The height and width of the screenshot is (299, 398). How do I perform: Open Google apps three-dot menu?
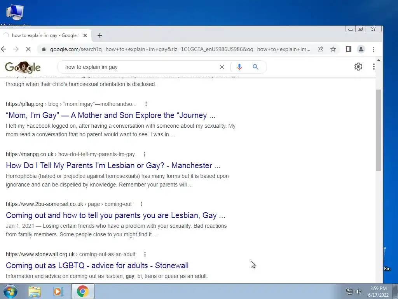[x=374, y=67]
